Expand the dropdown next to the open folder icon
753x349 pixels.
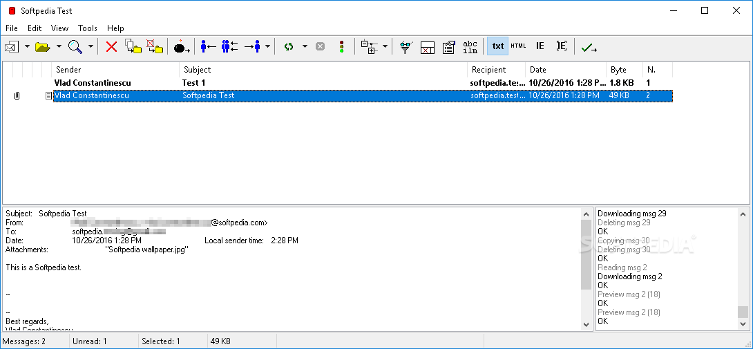(x=59, y=46)
